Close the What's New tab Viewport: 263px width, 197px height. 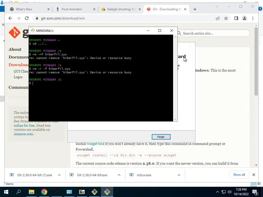pos(49,9)
